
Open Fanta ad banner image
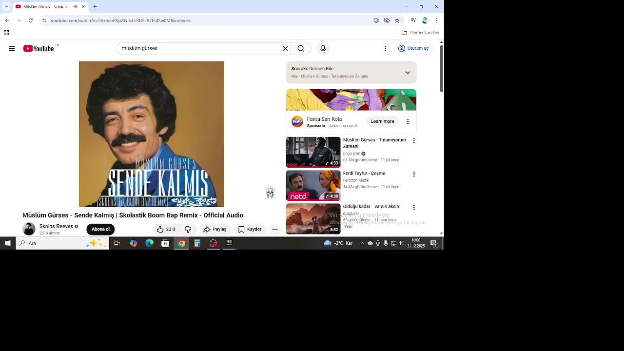(x=351, y=100)
